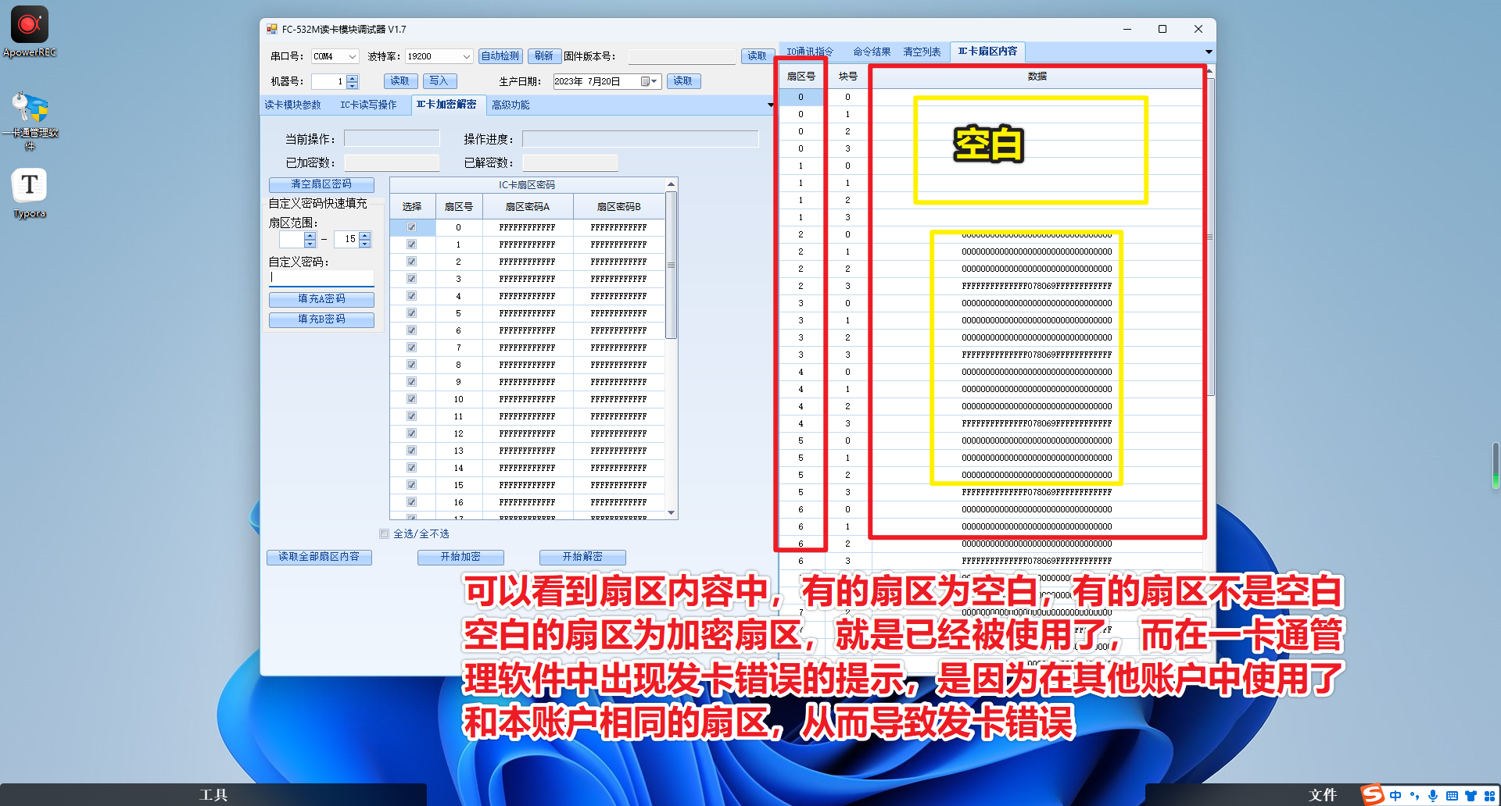1501x806 pixels.
Task: Open the Sogou toolbox grid icon
Action: click(1489, 796)
